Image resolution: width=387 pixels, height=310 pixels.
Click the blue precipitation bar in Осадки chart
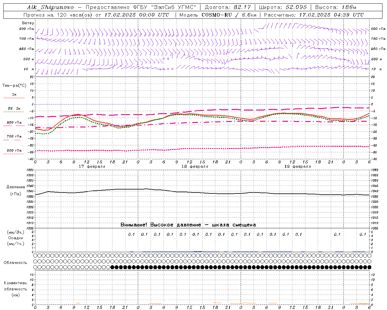pyautogui.click(x=198, y=252)
